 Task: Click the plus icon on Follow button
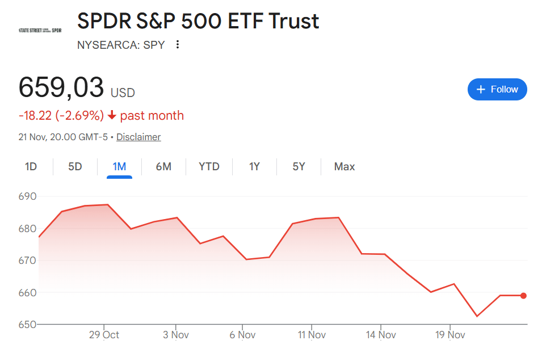pos(481,90)
